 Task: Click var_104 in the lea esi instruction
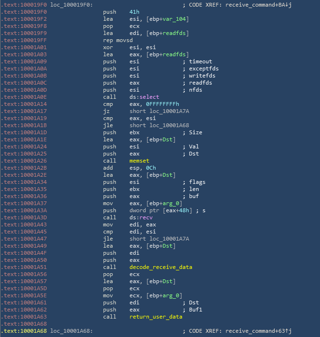[174, 19]
